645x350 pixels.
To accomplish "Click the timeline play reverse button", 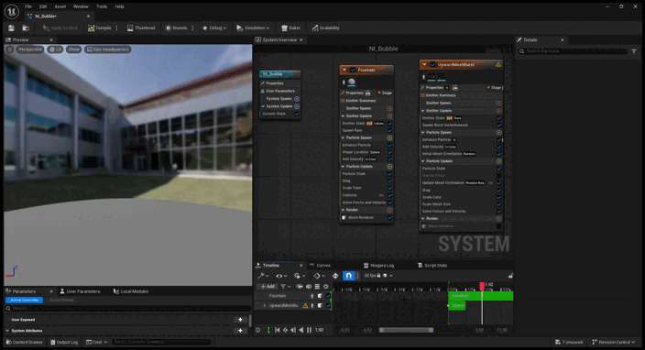I will (301, 330).
